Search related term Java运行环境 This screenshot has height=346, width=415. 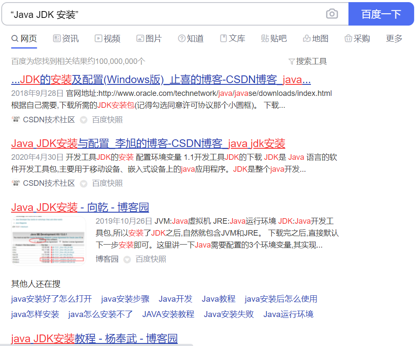pyautogui.click(x=288, y=314)
